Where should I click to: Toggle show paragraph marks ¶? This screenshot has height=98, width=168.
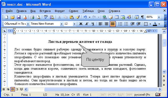point(142,17)
